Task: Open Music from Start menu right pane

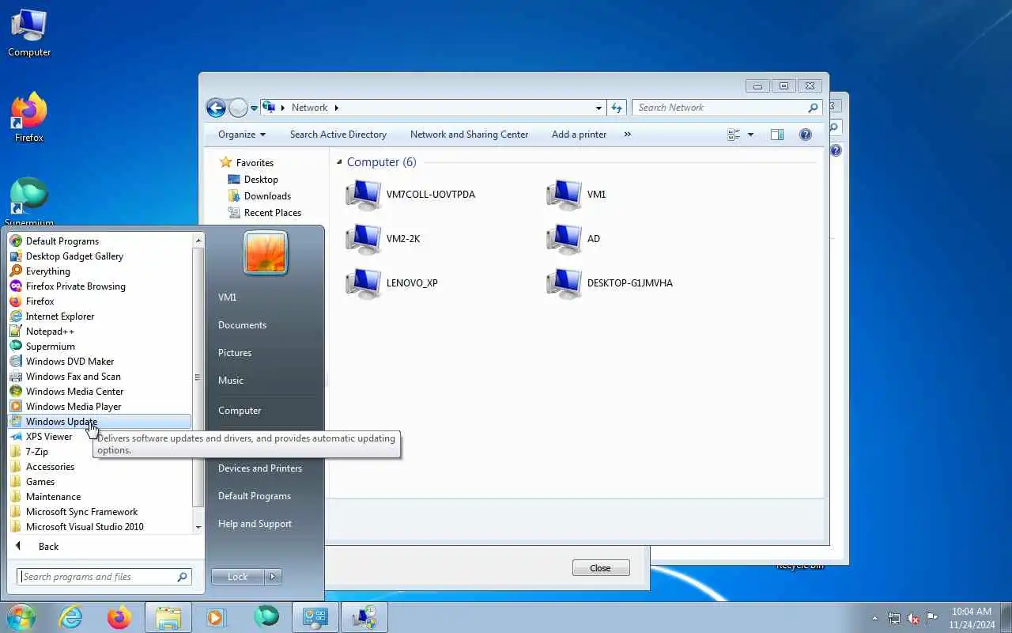Action: [231, 381]
